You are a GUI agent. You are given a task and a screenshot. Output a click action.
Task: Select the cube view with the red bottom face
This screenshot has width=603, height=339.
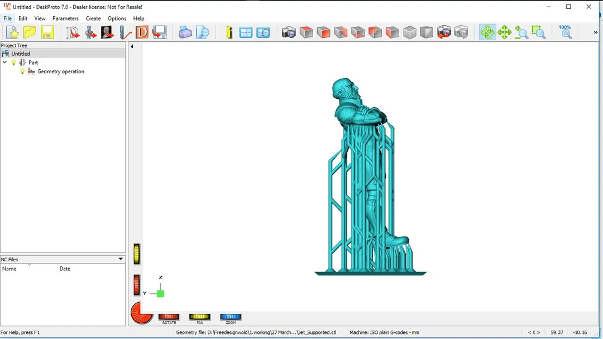pyautogui.click(x=358, y=32)
